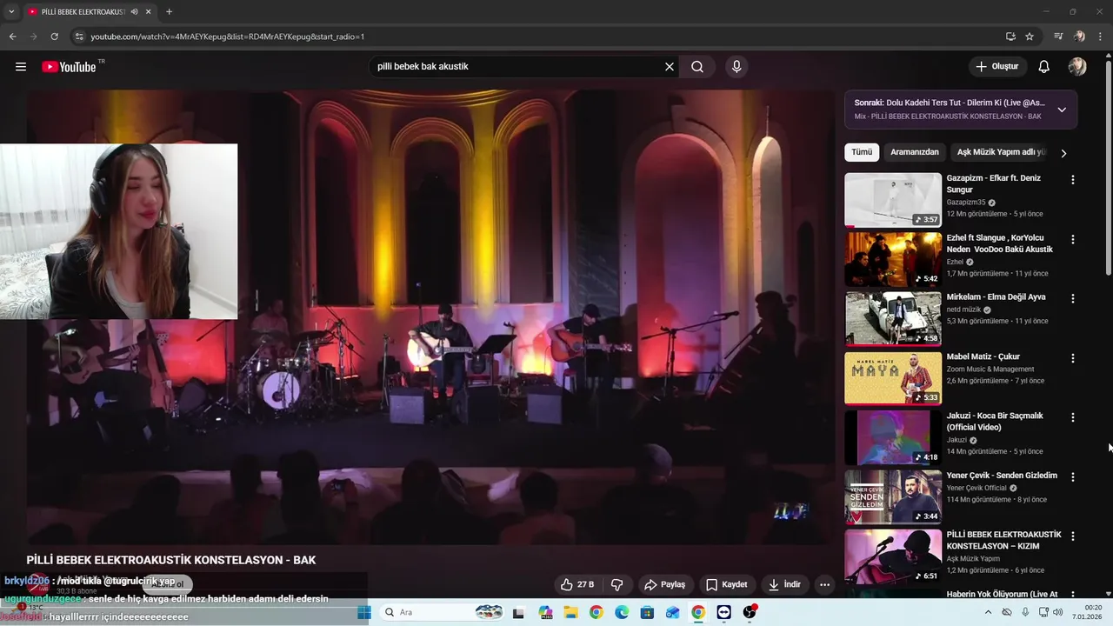
Task: Open Microsoft Store from the taskbar
Action: click(x=647, y=612)
